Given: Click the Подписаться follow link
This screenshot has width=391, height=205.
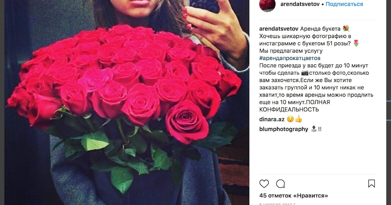Looking at the screenshot, I should point(344,4).
